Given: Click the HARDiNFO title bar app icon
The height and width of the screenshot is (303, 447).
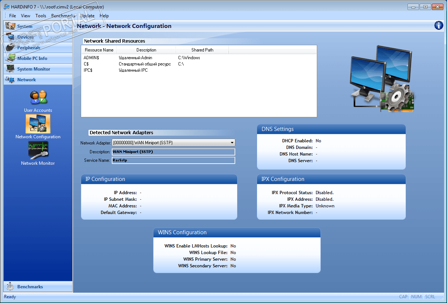Looking at the screenshot, I should (7, 7).
